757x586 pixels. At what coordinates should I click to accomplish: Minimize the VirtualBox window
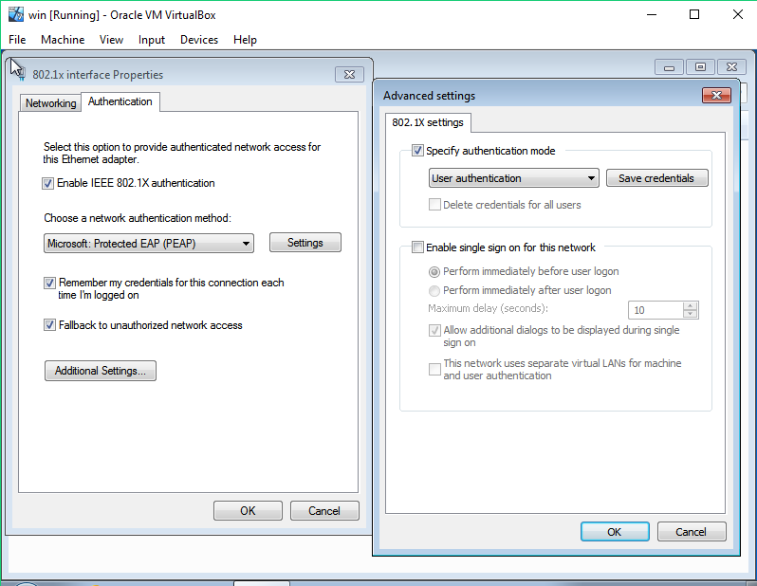pyautogui.click(x=652, y=14)
